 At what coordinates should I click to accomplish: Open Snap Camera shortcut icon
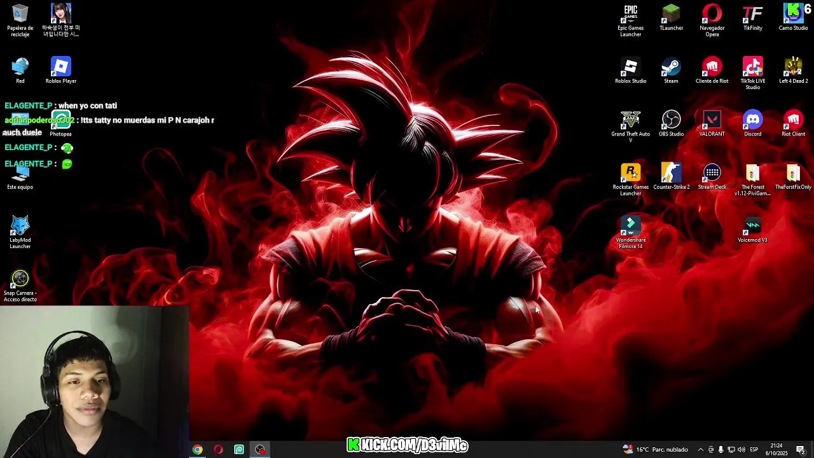point(20,286)
